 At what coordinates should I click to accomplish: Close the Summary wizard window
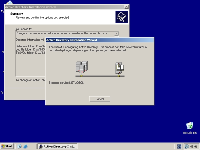(126, 7)
